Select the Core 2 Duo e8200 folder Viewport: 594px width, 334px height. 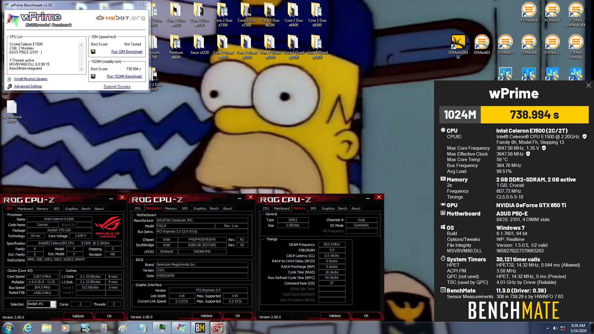[x=270, y=15]
